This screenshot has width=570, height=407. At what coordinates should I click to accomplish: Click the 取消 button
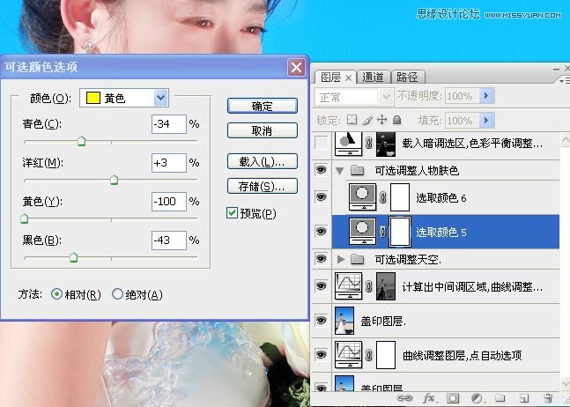tap(263, 130)
